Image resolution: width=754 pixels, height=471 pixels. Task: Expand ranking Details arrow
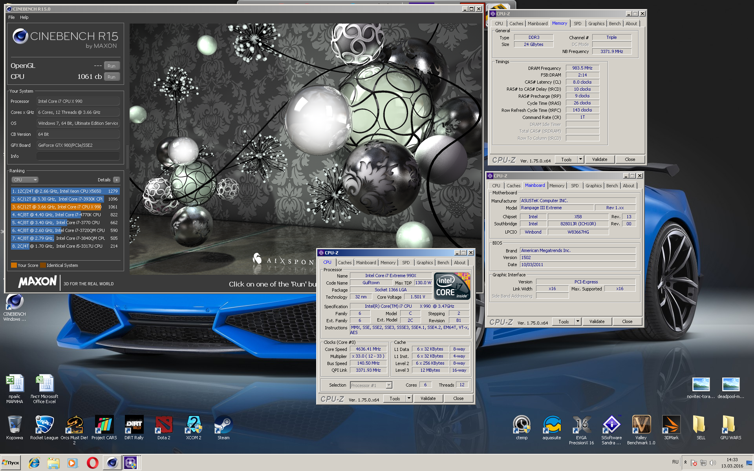point(116,180)
